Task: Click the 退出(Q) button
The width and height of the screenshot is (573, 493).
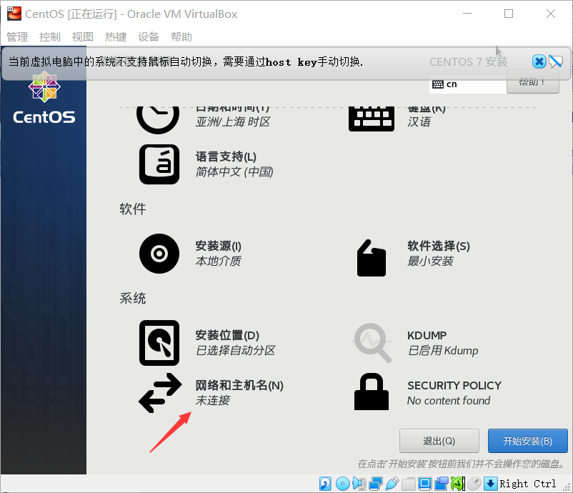Action: click(439, 441)
